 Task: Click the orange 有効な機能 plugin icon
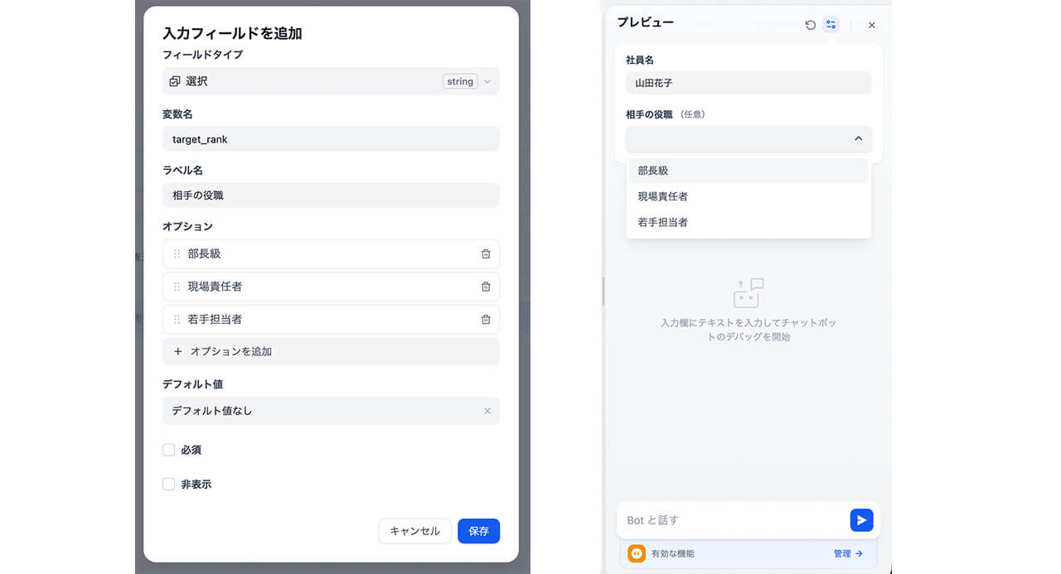[636, 553]
